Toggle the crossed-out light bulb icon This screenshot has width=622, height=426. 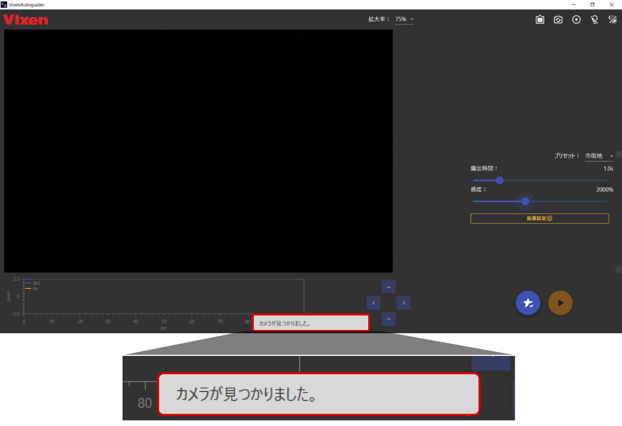coord(594,20)
